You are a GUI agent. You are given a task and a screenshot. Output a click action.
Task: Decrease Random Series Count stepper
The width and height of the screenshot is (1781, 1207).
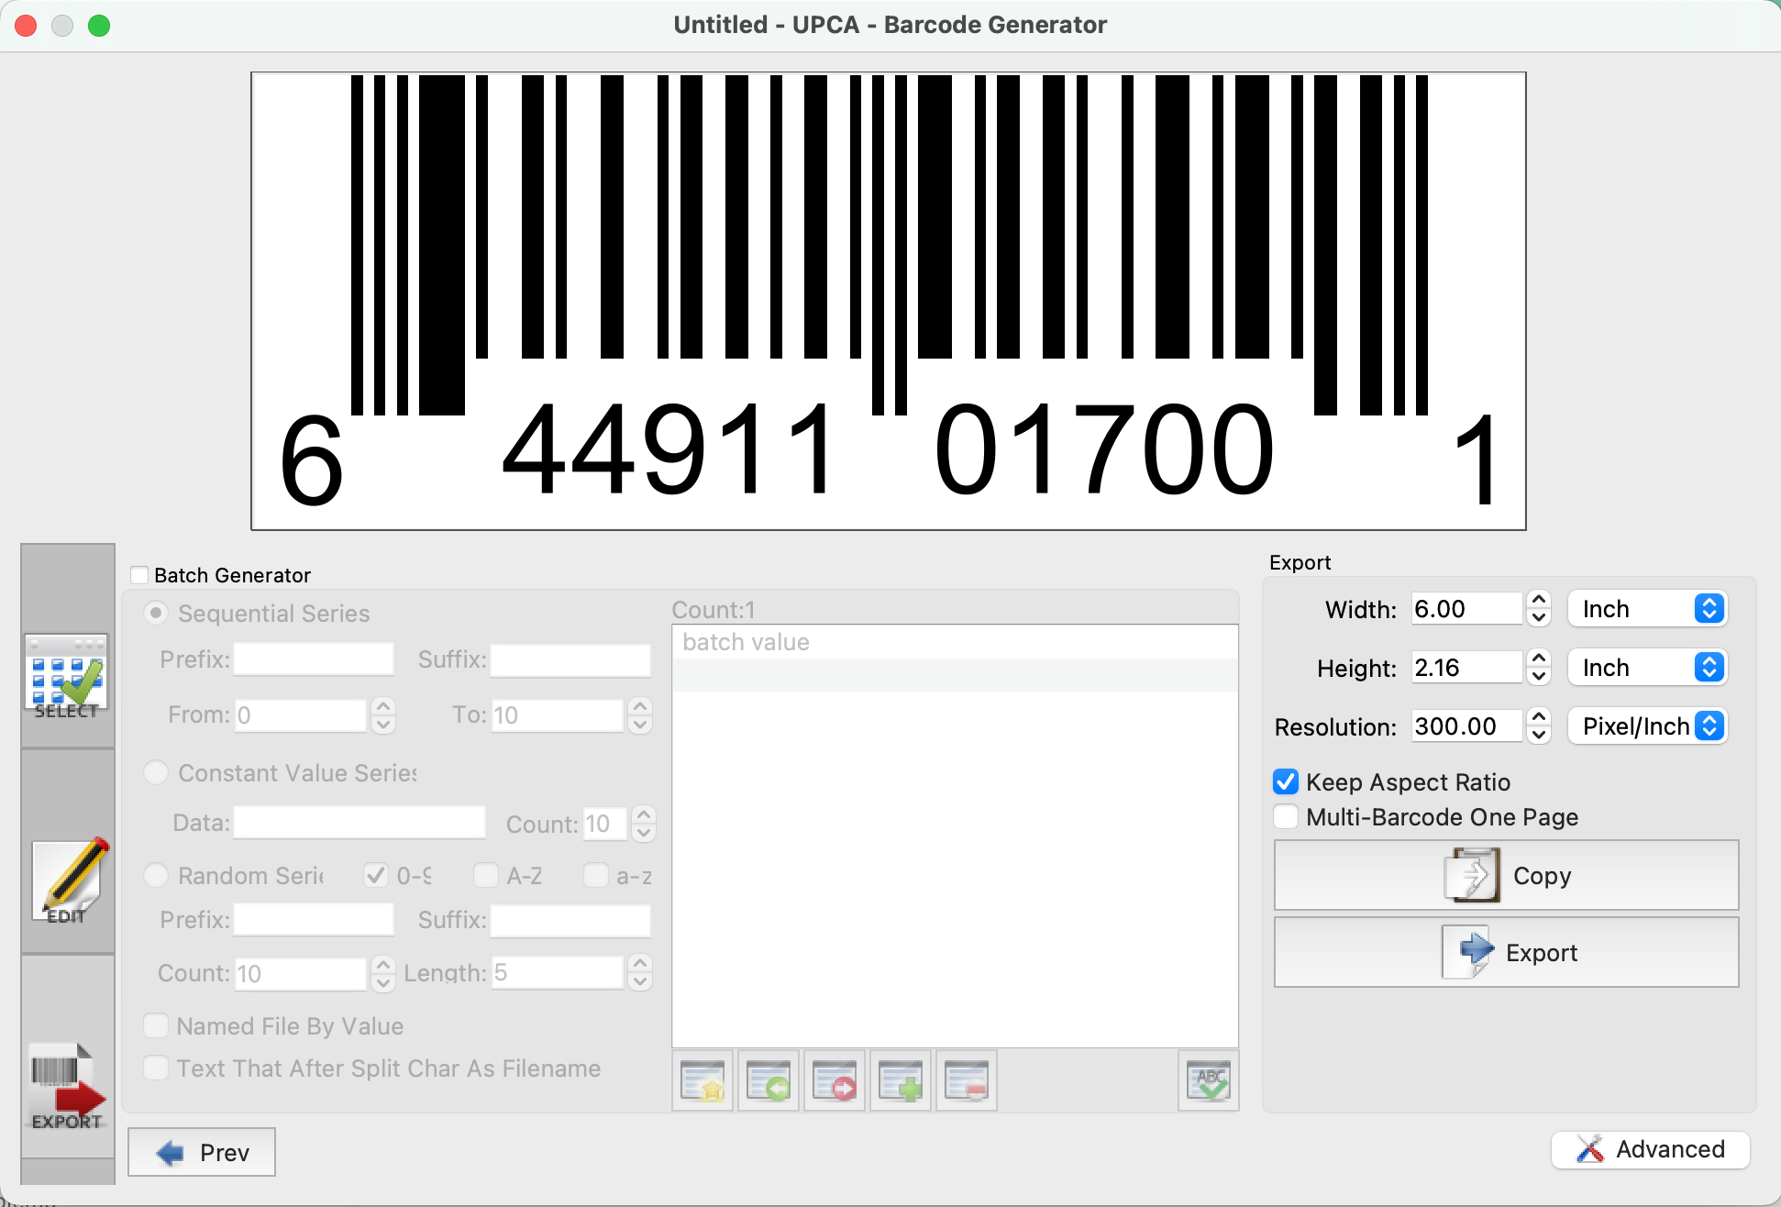(383, 983)
